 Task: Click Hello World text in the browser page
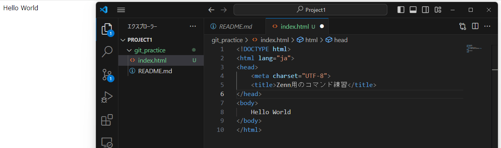coord(21,7)
